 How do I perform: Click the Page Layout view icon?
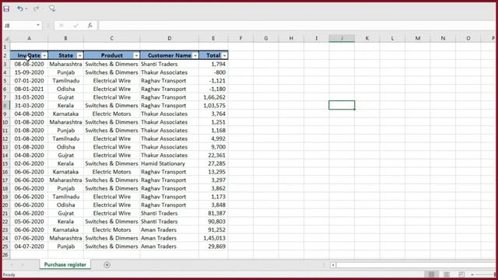click(447, 275)
